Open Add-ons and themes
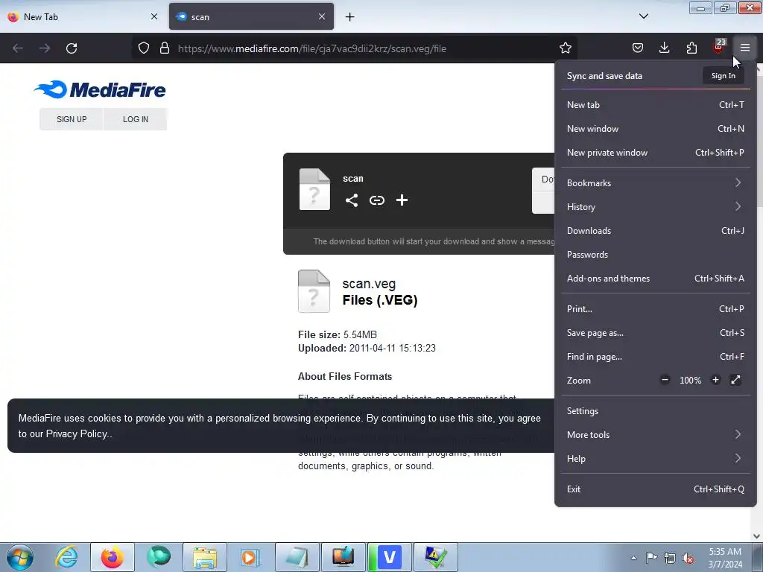 [x=655, y=279]
